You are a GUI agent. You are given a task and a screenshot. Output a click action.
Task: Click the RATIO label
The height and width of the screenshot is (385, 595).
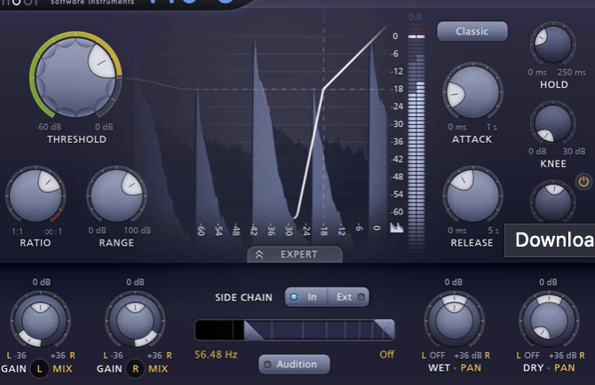36,243
